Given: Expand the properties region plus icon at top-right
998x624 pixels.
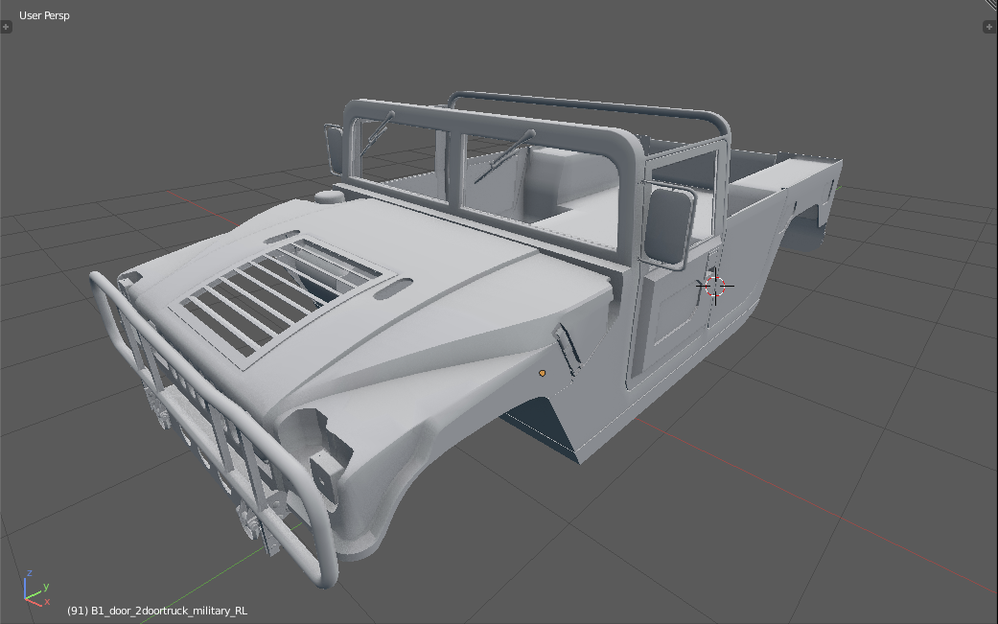Looking at the screenshot, I should [x=989, y=27].
